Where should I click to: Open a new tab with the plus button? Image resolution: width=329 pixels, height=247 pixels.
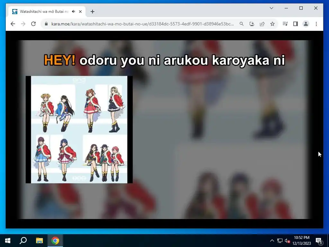[x=92, y=12]
